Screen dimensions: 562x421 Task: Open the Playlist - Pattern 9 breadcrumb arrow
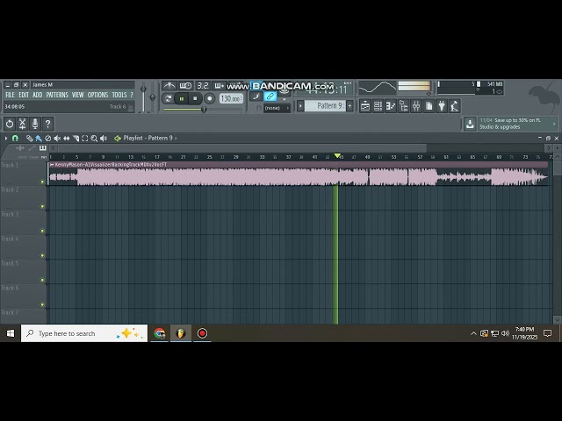[x=176, y=139]
